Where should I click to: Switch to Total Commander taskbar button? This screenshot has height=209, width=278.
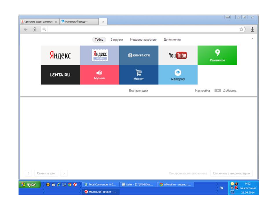(100, 185)
